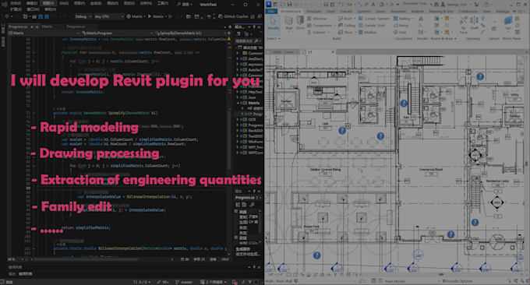Expand the HttpTest project node

[238, 92]
